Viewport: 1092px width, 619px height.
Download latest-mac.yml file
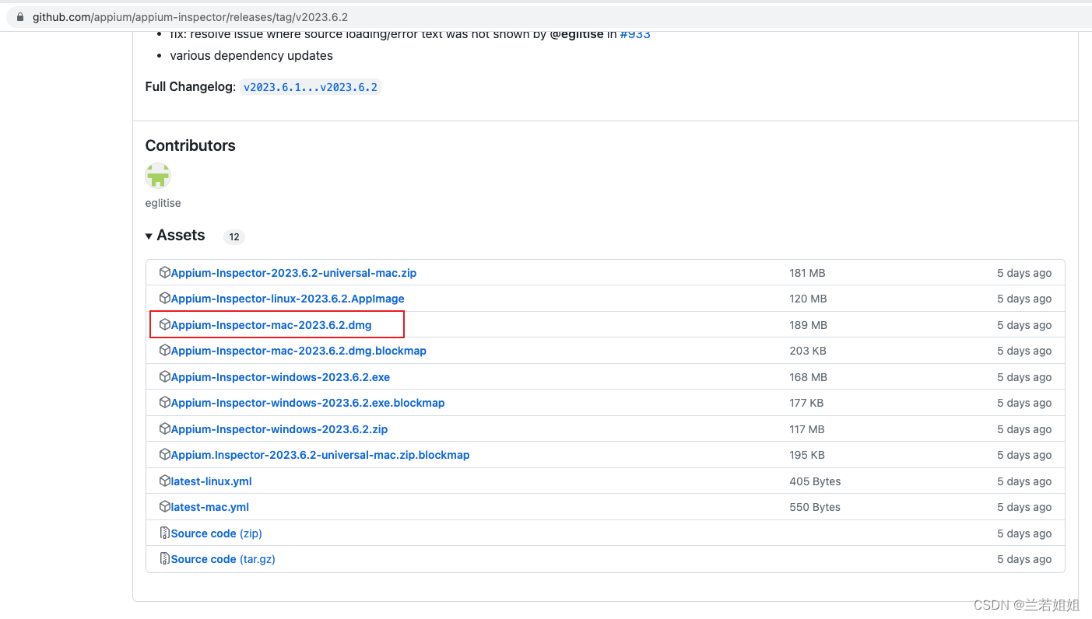[x=209, y=507]
